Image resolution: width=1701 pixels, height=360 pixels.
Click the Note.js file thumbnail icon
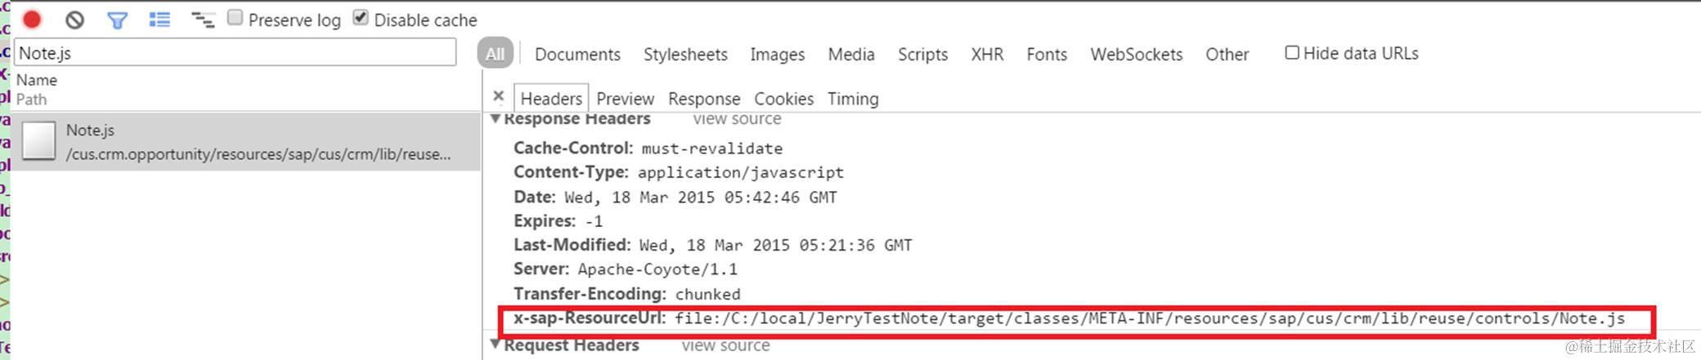point(38,140)
